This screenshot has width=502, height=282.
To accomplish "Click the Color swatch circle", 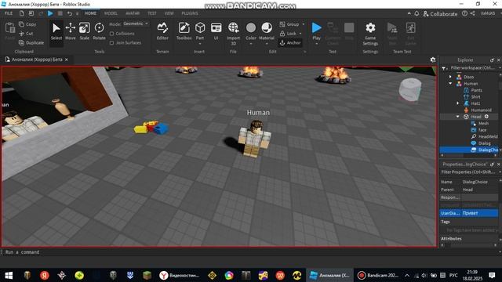I will (x=251, y=28).
